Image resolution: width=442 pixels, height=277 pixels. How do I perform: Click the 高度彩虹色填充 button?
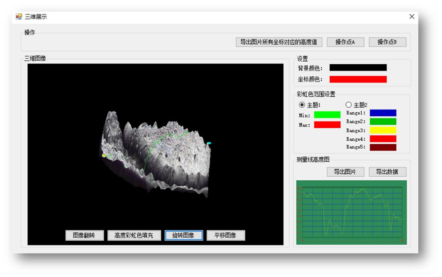coord(134,235)
